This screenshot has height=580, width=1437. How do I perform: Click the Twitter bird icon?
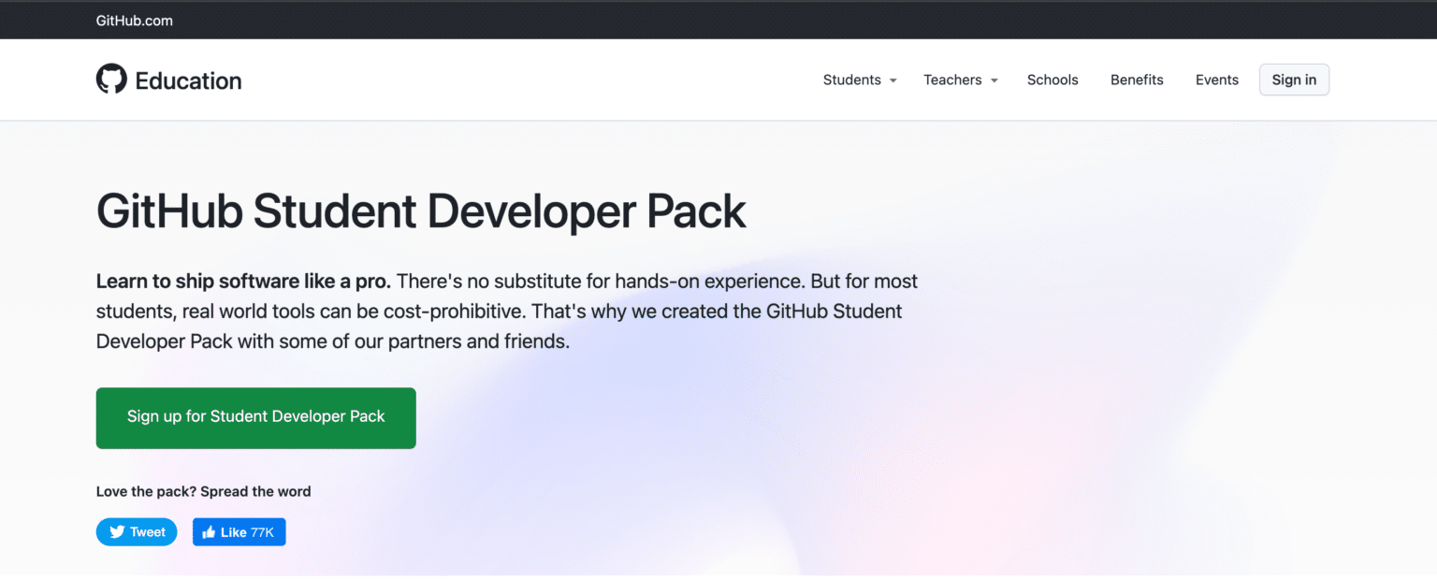point(117,532)
